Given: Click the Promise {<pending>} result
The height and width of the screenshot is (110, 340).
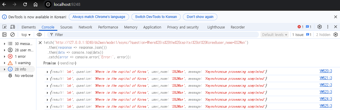Looking at the screenshot, I should coord(60,63).
